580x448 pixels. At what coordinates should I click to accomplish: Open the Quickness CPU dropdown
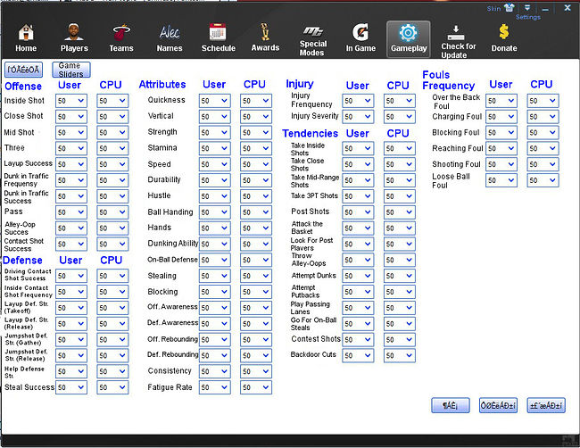click(x=255, y=102)
